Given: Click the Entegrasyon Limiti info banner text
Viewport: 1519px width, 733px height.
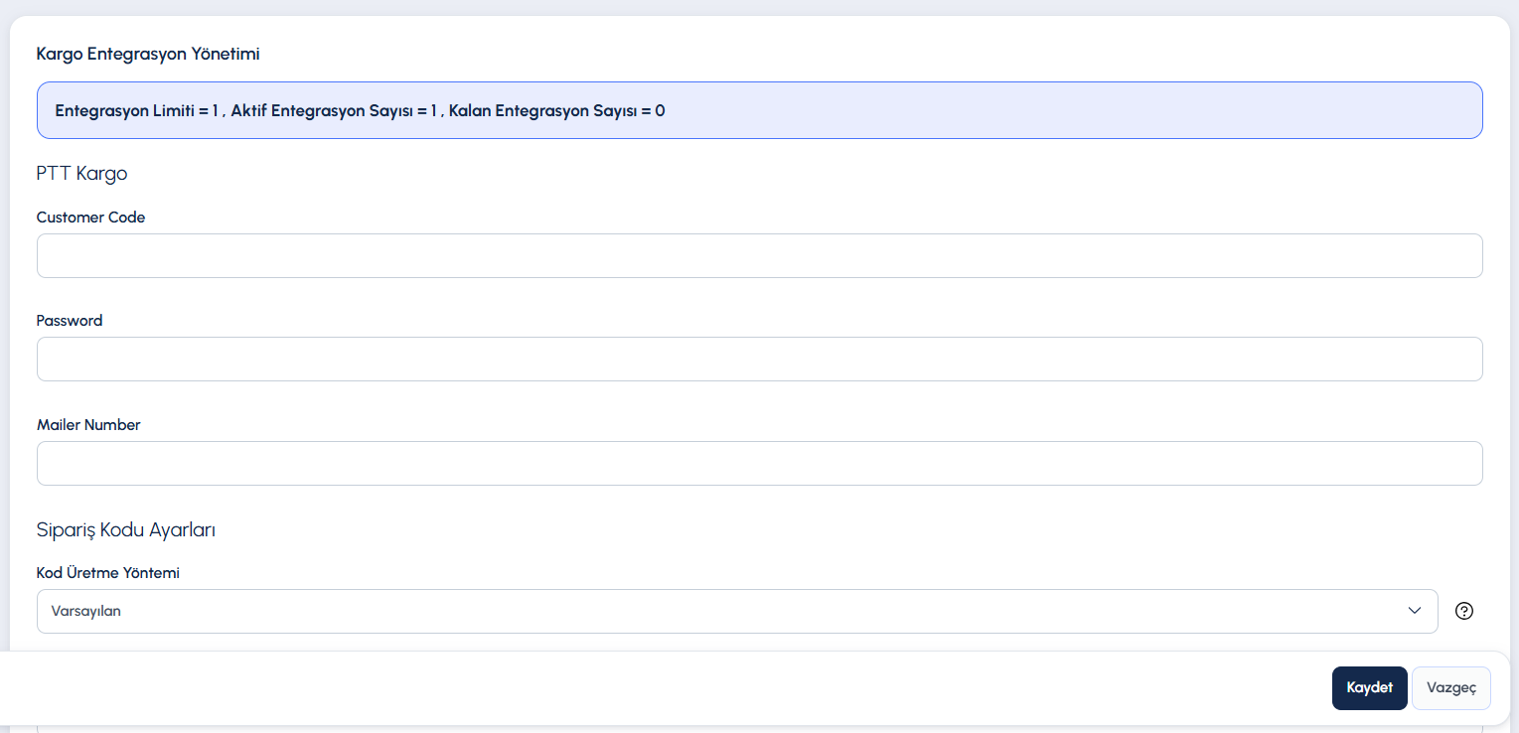Looking at the screenshot, I should pyautogui.click(x=361, y=110).
